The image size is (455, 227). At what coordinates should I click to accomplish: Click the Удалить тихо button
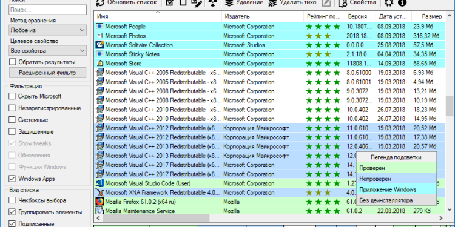pyautogui.click(x=292, y=2)
